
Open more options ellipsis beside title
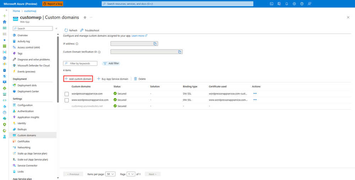coord(91,17)
